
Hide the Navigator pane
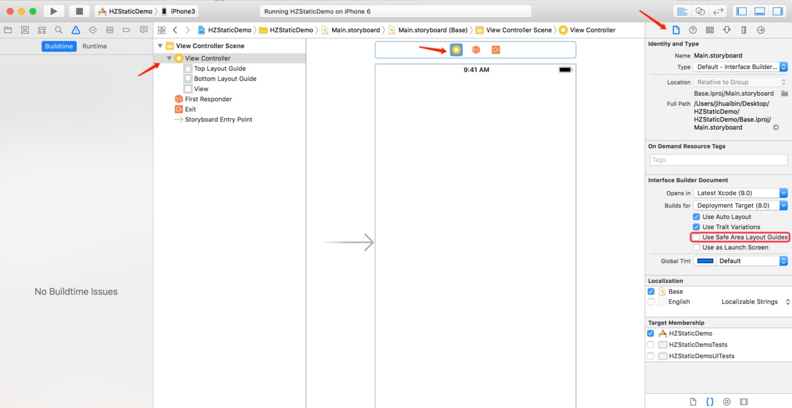(742, 11)
